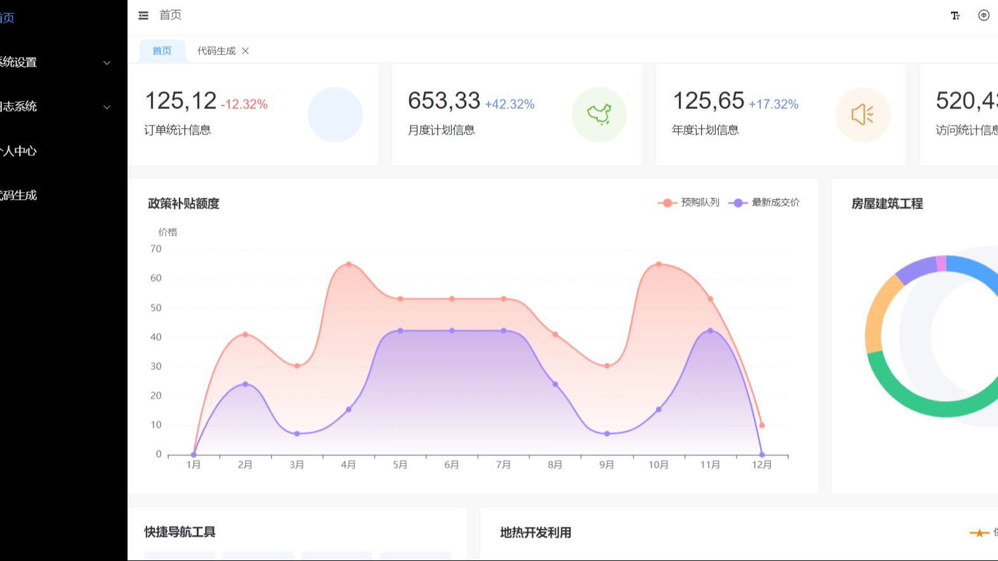Image resolution: width=998 pixels, height=561 pixels.
Task: Click the green China map icon
Action: [x=599, y=115]
